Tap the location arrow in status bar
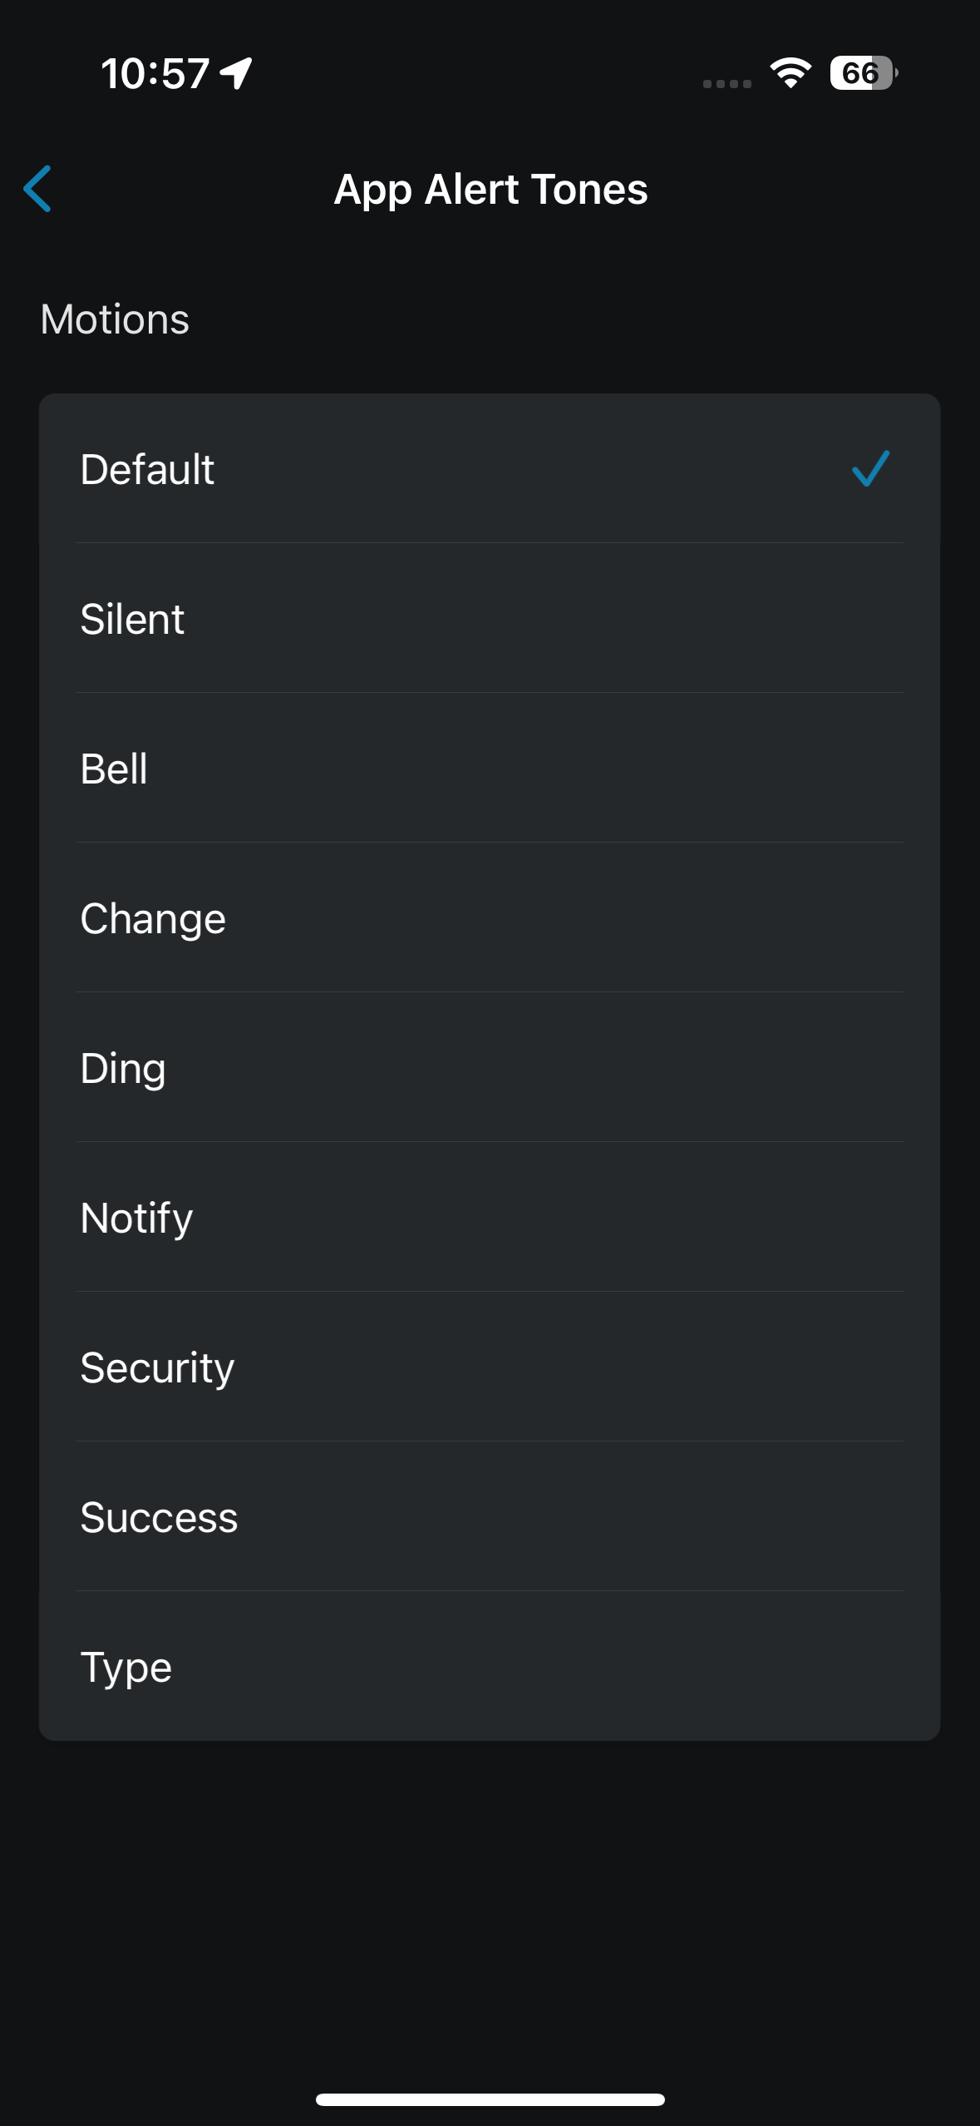 tap(236, 73)
